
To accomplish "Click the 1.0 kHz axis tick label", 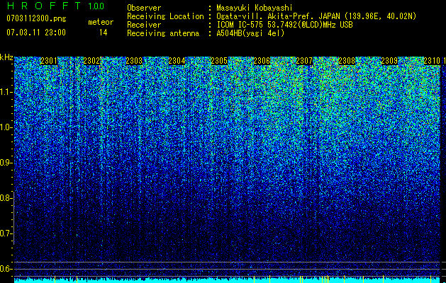I will pyautogui.click(x=6, y=127).
